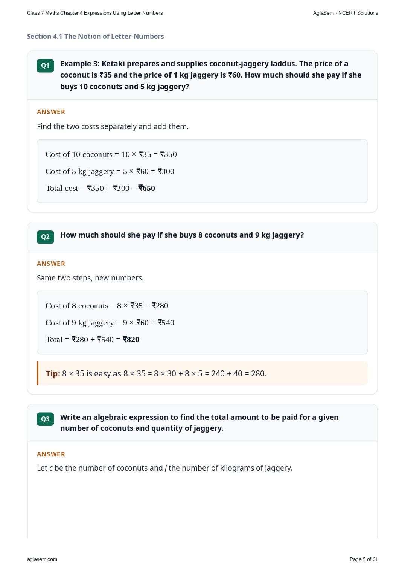Screen dimensions: 405x573
Task: Click the Ketaki coconut-jaggery laddus question text
Action: pyautogui.click(x=211, y=75)
